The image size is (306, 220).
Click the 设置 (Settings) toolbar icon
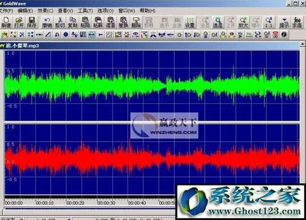pyautogui.click(x=190, y=22)
